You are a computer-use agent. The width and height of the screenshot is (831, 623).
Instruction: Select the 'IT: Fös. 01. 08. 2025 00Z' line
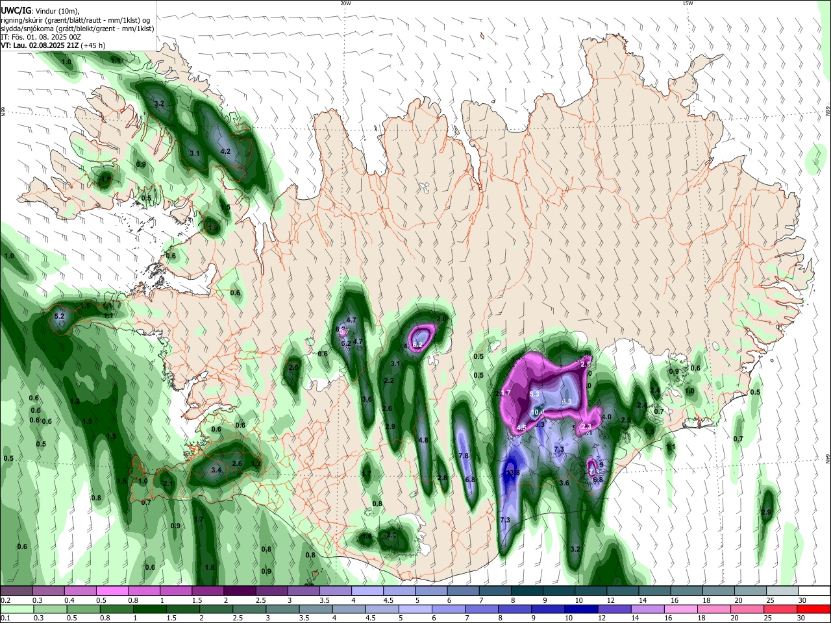(x=41, y=37)
